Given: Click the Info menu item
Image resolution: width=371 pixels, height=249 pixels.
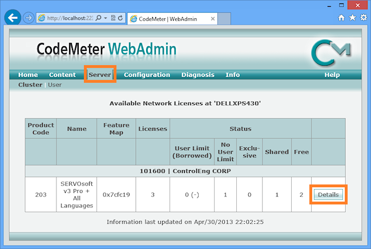Looking at the screenshot, I should coord(232,75).
